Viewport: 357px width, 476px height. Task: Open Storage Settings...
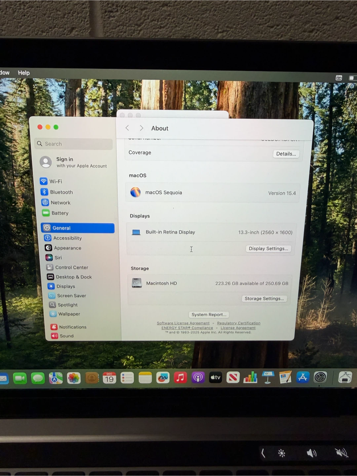pos(264,298)
